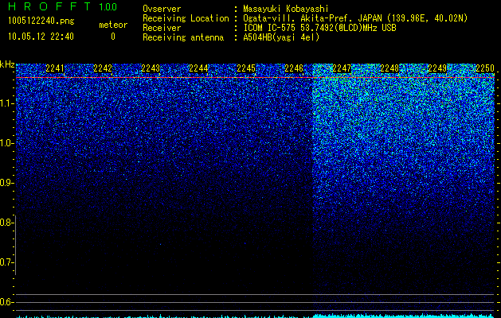Click the 2249 time marker
501x318 pixels.
pyautogui.click(x=437, y=68)
